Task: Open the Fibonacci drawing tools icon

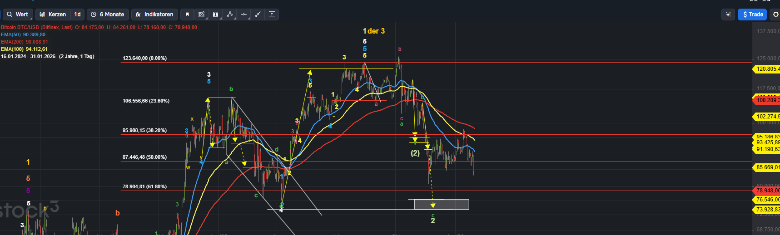Action: click(x=201, y=15)
